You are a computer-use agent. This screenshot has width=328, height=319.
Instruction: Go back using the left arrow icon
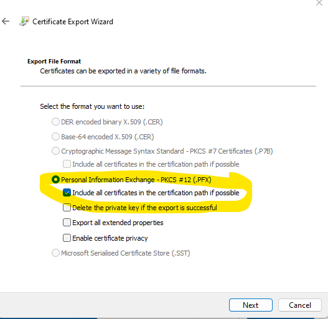point(6,21)
